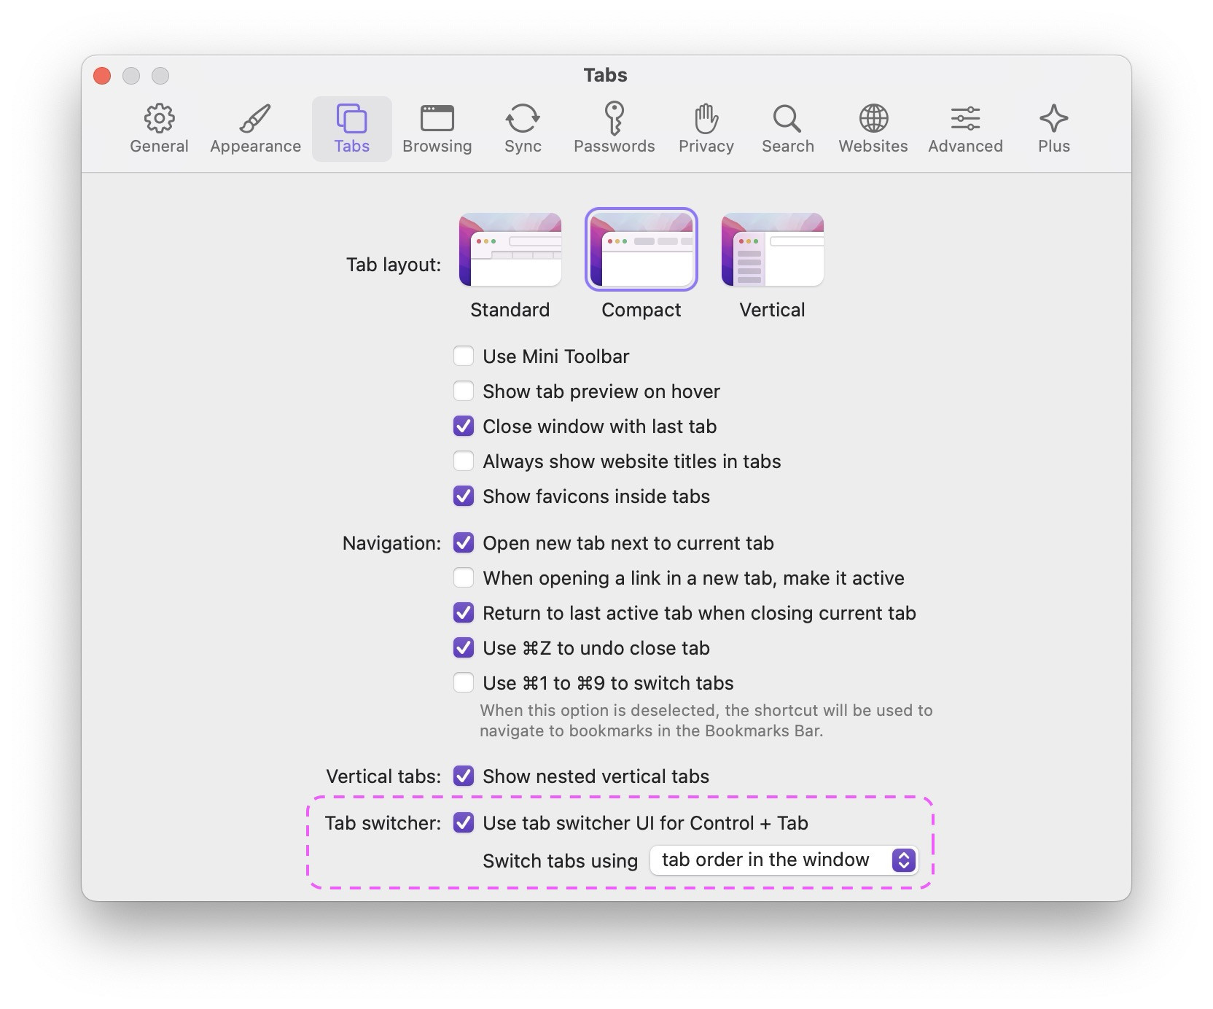Viewport: 1213px width, 1009px height.
Task: Go to Browsing preferences pane
Action: pyautogui.click(x=437, y=129)
